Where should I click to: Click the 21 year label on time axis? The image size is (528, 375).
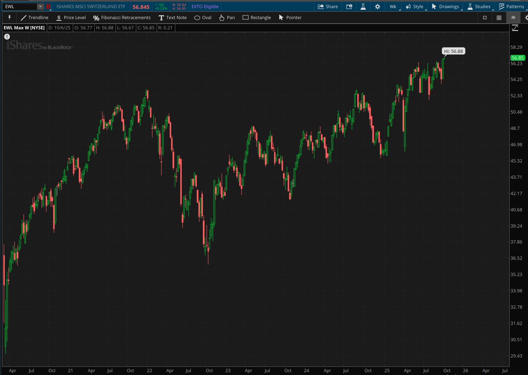pyautogui.click(x=70, y=371)
